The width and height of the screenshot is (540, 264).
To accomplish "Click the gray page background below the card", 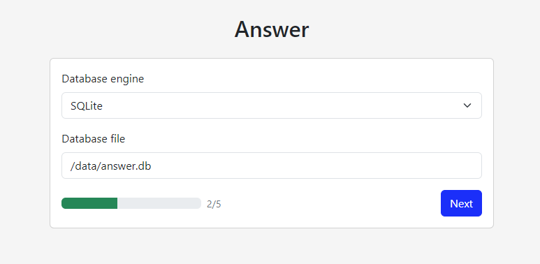I will click(x=271, y=246).
